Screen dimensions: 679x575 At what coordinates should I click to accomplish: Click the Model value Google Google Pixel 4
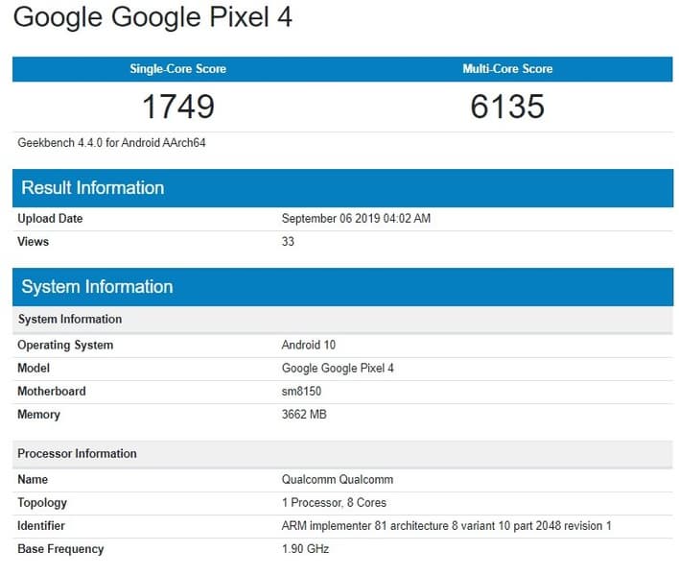click(x=338, y=368)
